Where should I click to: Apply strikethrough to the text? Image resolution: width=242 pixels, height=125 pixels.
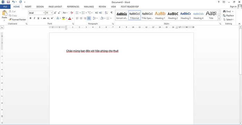pos(45,18)
